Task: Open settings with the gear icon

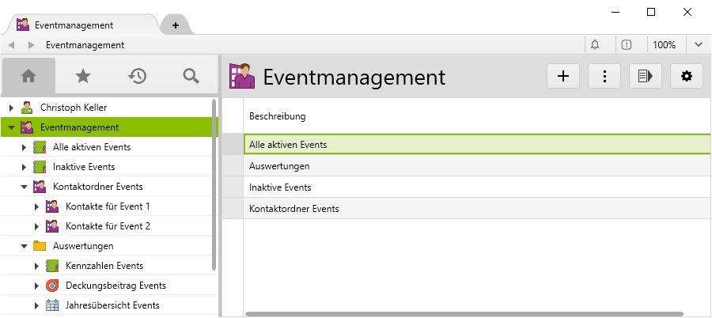Action: (687, 76)
